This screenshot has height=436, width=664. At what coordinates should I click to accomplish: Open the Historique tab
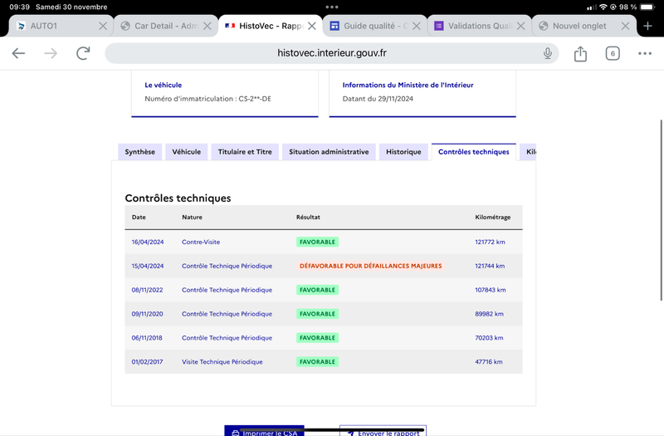(x=403, y=152)
